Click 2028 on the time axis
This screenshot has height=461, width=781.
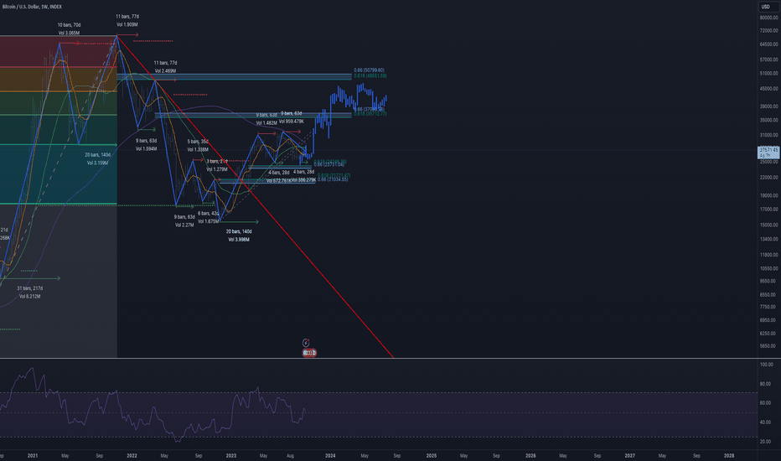tap(729, 455)
